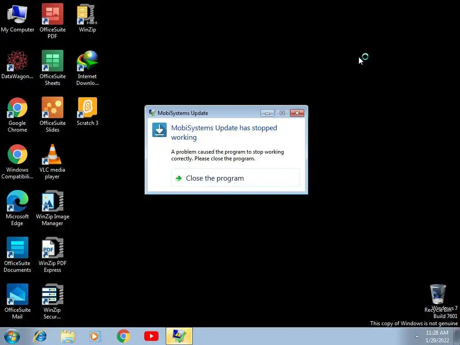This screenshot has height=345, width=460.
Task: Open Windows Media Player from the taskbar
Action: tap(95, 336)
